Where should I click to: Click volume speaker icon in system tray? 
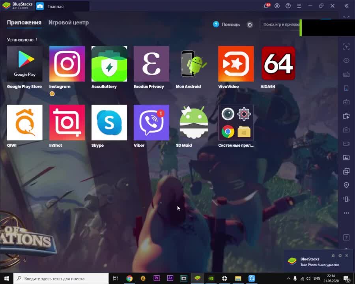click(x=308, y=278)
